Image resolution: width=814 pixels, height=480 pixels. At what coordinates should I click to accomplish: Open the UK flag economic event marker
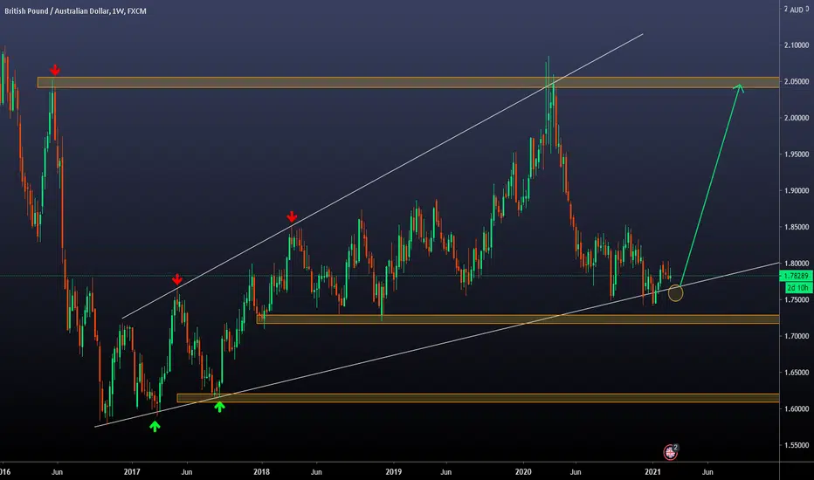point(670,452)
